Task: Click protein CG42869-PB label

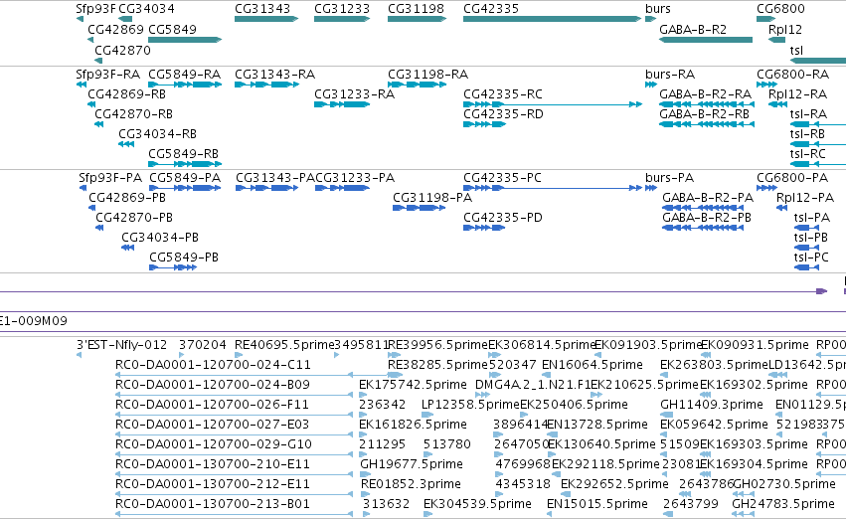Action: 127,198
